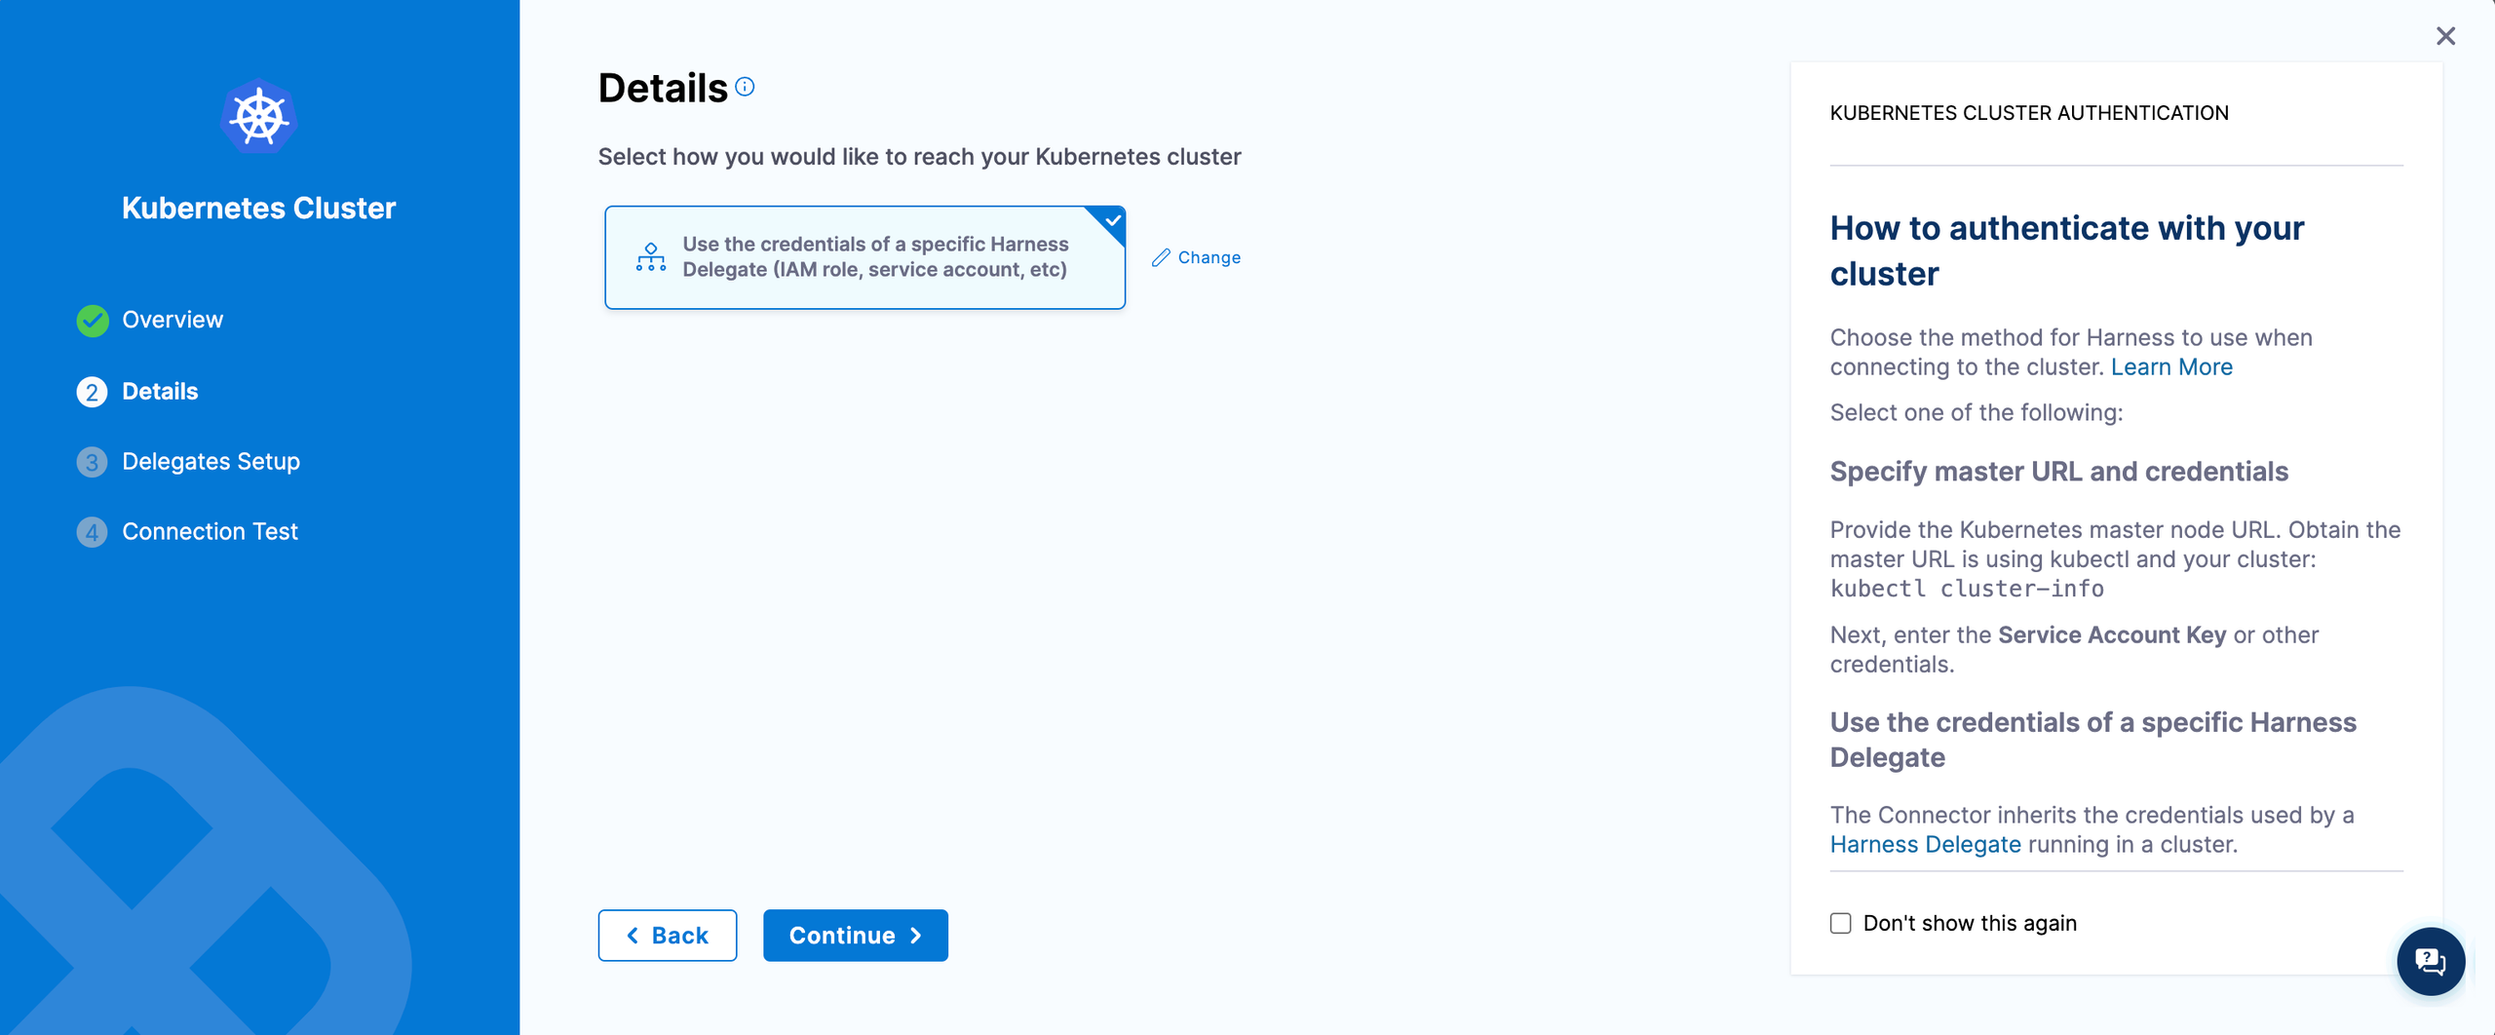Click the Kubernetes helm logo icon
The height and width of the screenshot is (1035, 2495).
click(x=258, y=117)
